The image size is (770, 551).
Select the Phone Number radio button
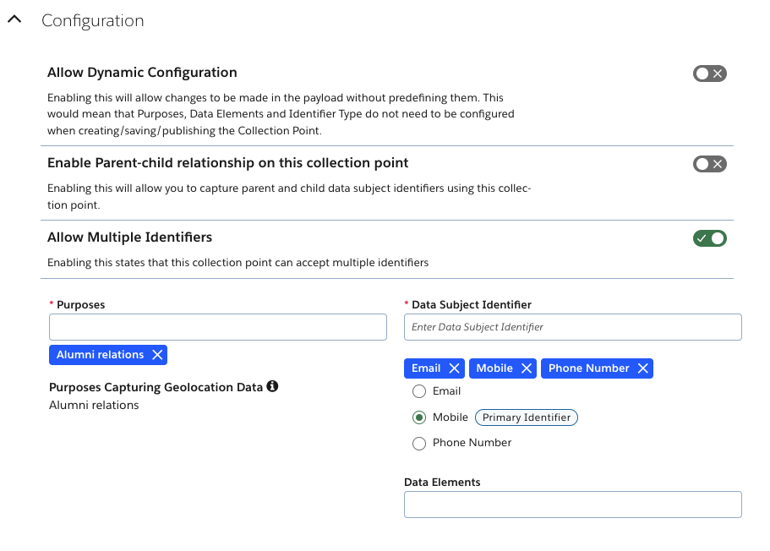419,444
